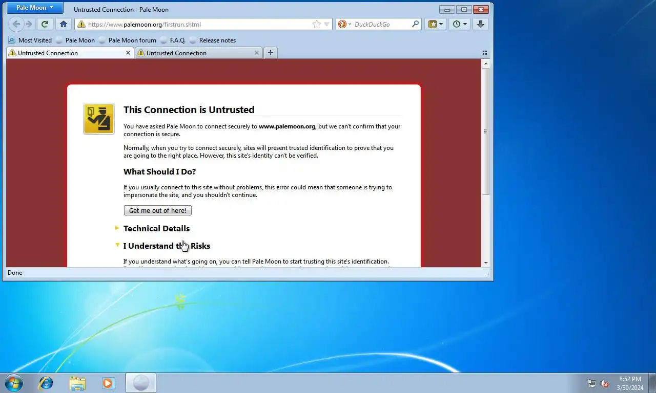Open the Windows Start menu

pos(13,383)
